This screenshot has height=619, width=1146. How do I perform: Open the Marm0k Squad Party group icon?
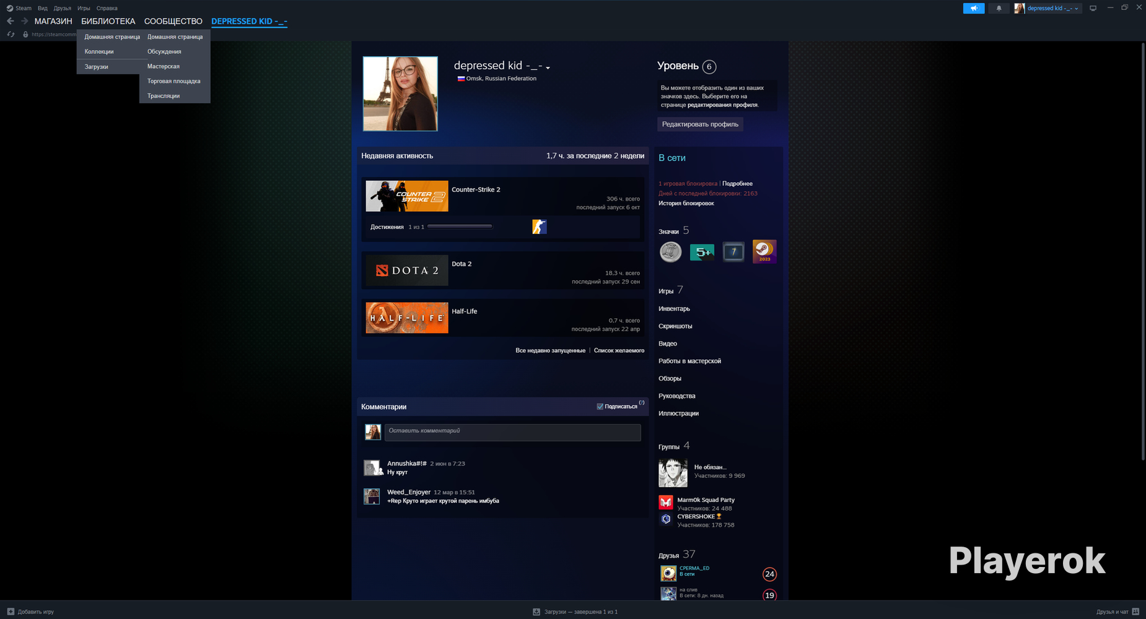point(666,502)
